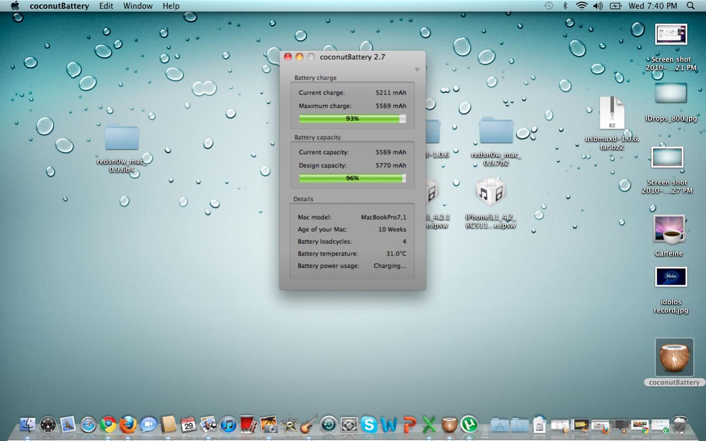Click the Wed 7:40 PM clock
Viewport: 706px width, 441px height.
pos(653,6)
